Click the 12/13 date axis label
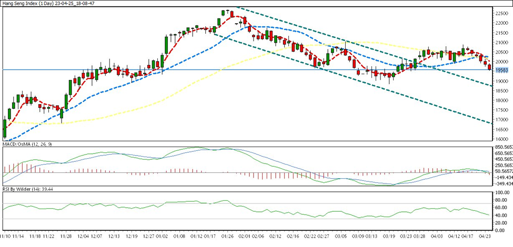The width and height of the screenshot is (513, 247). tap(114, 235)
